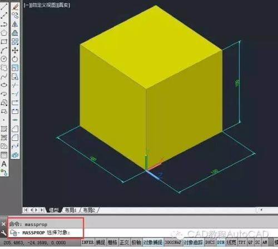
Task: Select the Polygon draw tool
Action: [x=4, y=33]
